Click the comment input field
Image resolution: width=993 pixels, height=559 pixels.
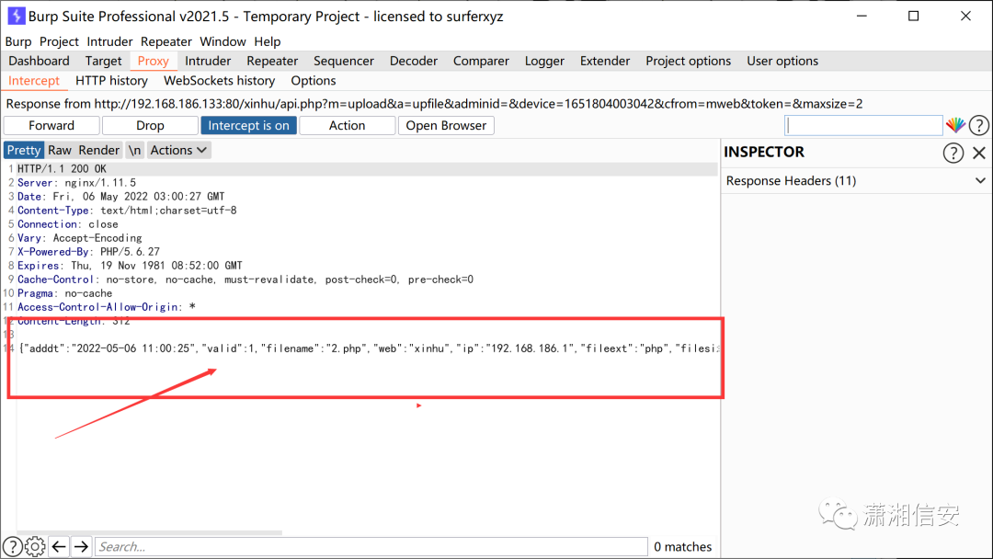(863, 125)
